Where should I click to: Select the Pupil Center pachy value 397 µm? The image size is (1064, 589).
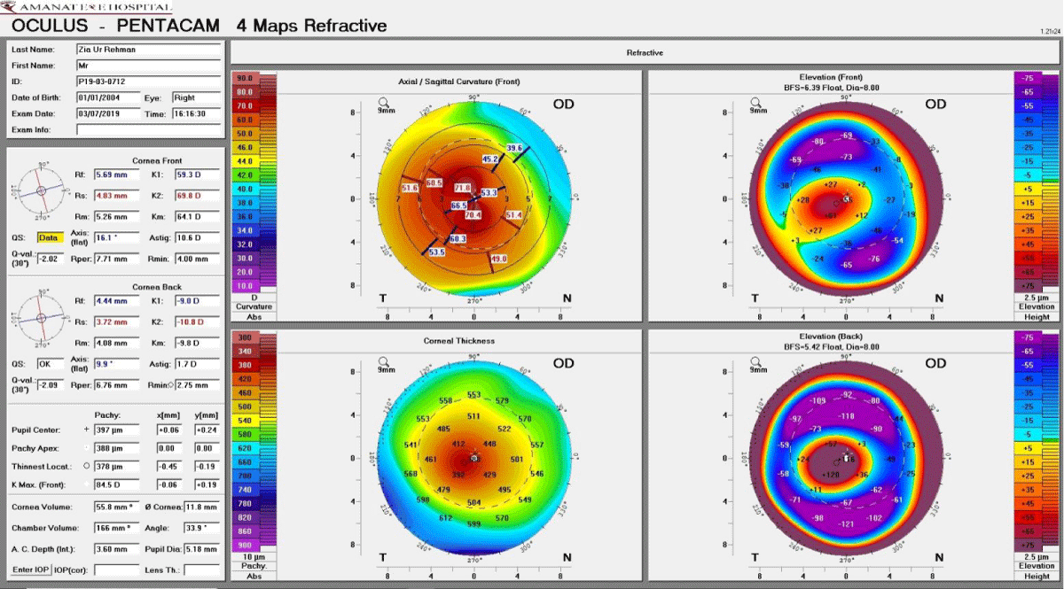[x=116, y=430]
